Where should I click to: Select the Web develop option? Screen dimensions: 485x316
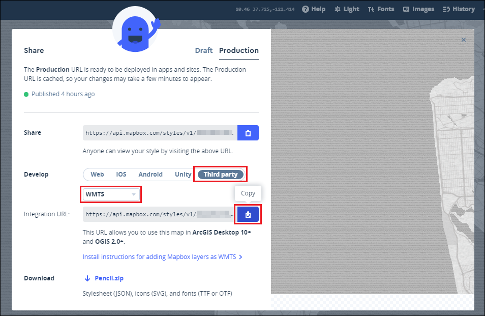click(97, 174)
